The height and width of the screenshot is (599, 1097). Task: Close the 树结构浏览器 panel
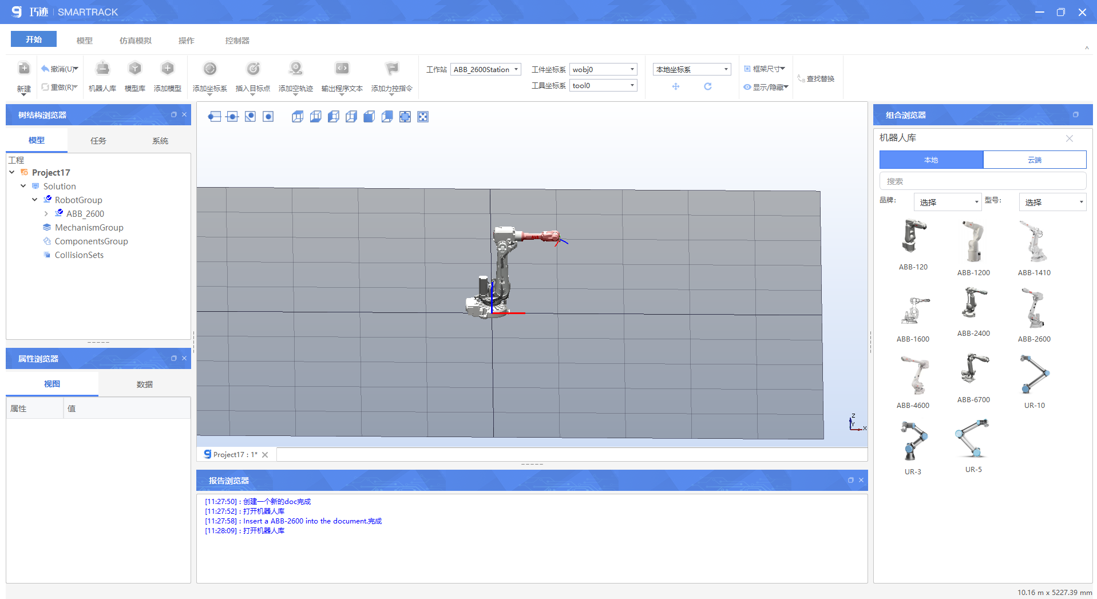(184, 114)
